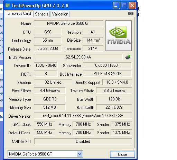Click the Default Clock row Shader 1375 MHz

pos(121,132)
